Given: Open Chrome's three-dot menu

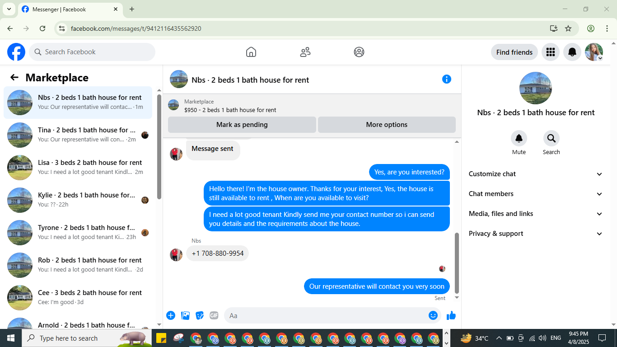Looking at the screenshot, I should coord(607,28).
